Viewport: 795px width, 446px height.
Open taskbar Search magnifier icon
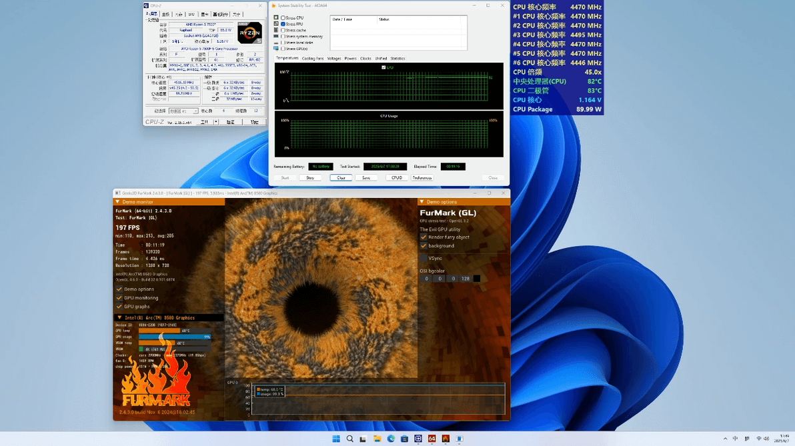point(349,439)
